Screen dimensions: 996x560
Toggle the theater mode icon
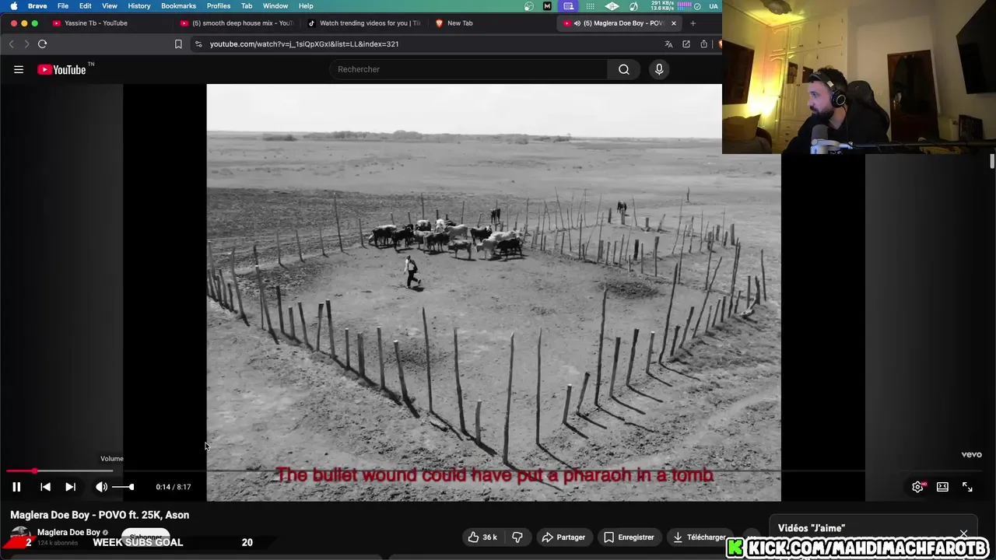(942, 487)
